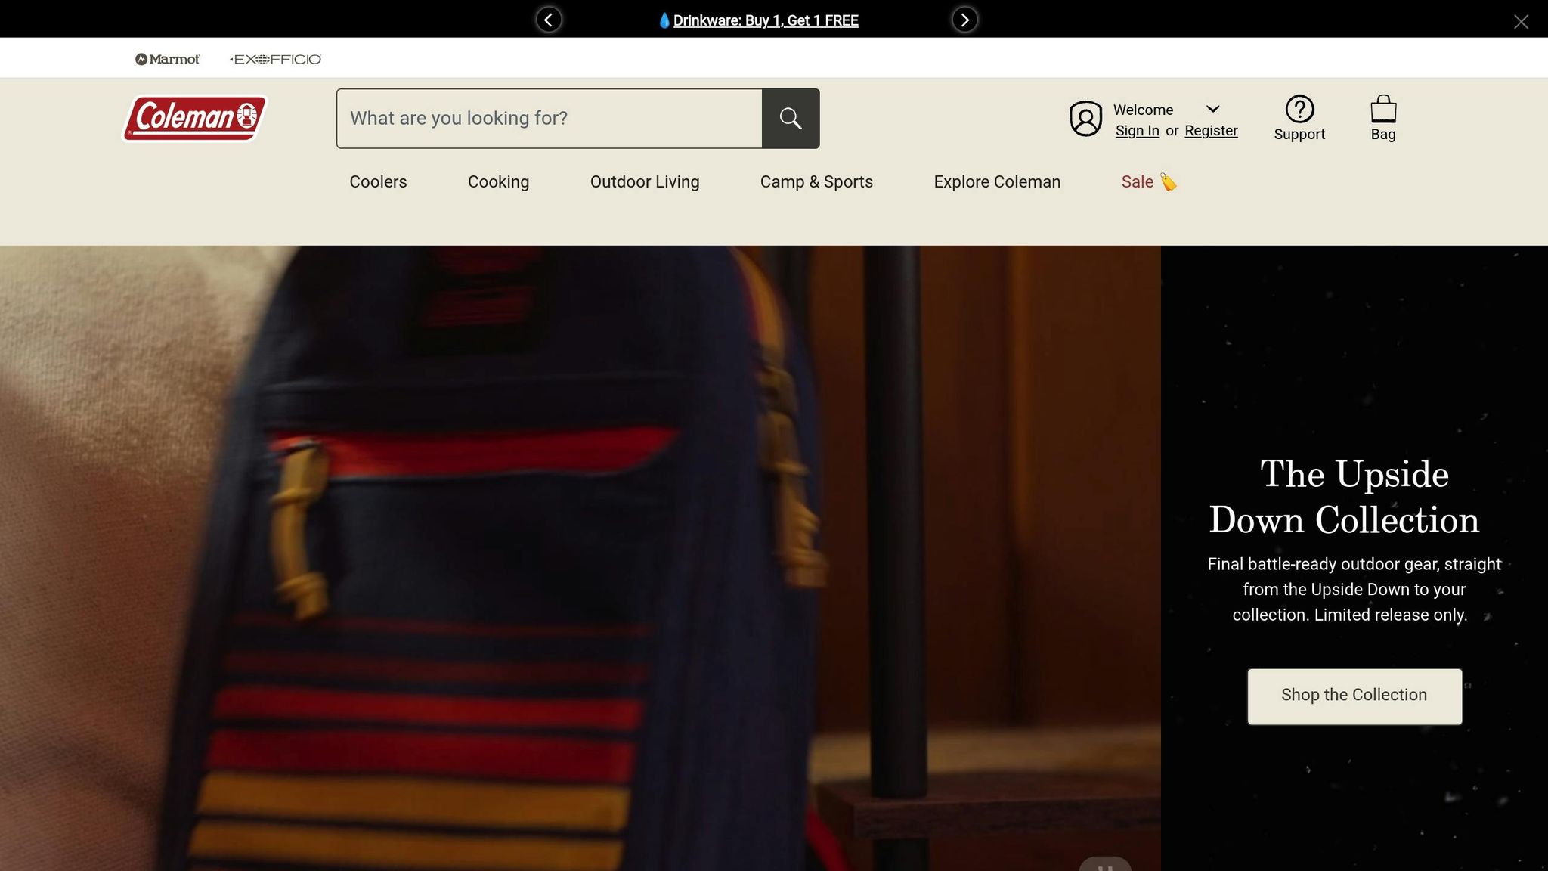
Task: Open the Support question mark icon
Action: click(x=1299, y=110)
